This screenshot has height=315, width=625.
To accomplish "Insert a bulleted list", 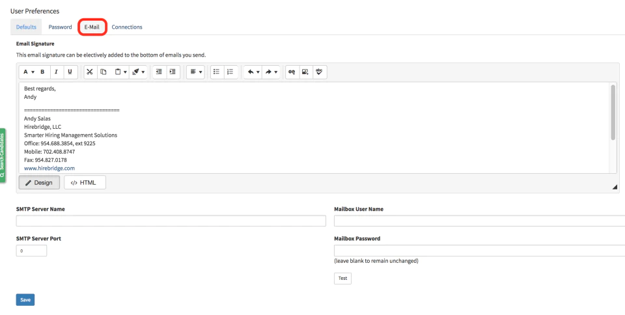I will (x=217, y=72).
